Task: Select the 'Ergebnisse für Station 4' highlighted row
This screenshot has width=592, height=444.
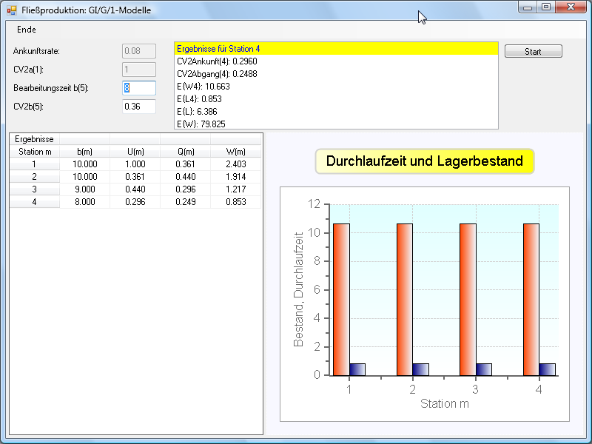Action: 336,49
